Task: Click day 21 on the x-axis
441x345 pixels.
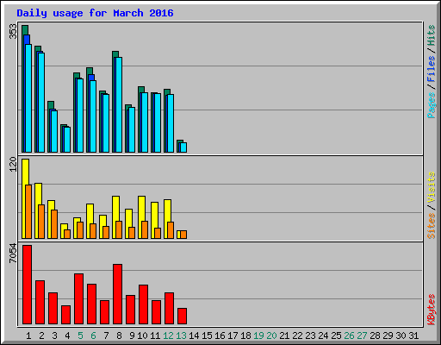Action: (284, 336)
